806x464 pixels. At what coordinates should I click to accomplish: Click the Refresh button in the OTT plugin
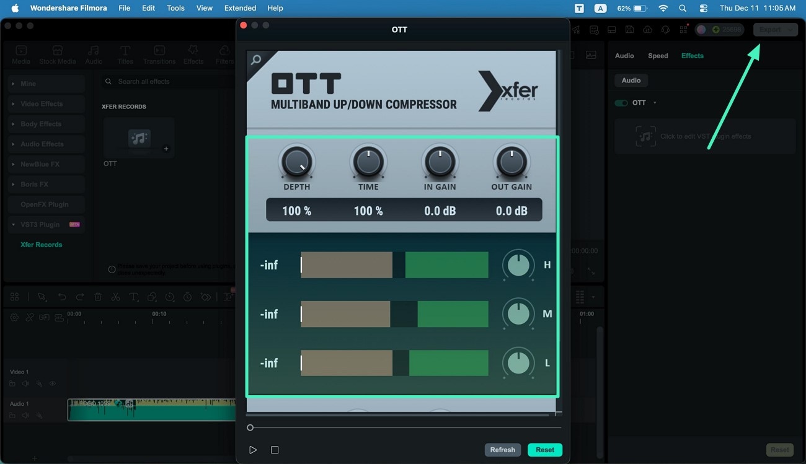[503, 449]
